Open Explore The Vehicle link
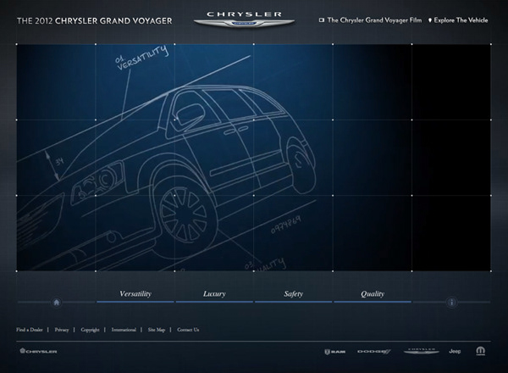 click(461, 20)
